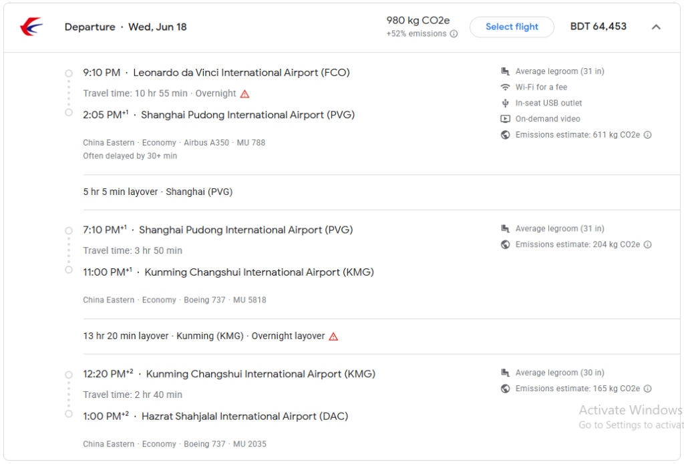Click Travel time 3 hr 50 min text

click(x=133, y=251)
